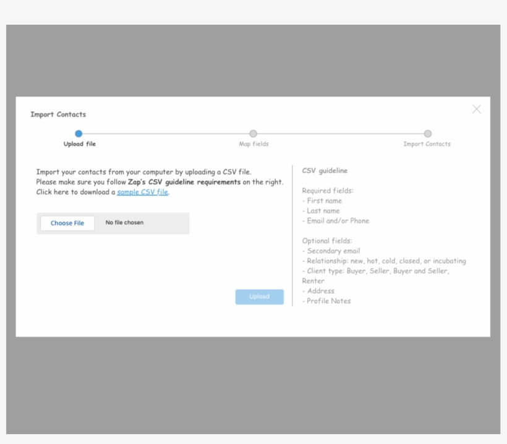Click the Choose File button
Image resolution: width=507 pixels, height=444 pixels.
pyautogui.click(x=67, y=223)
